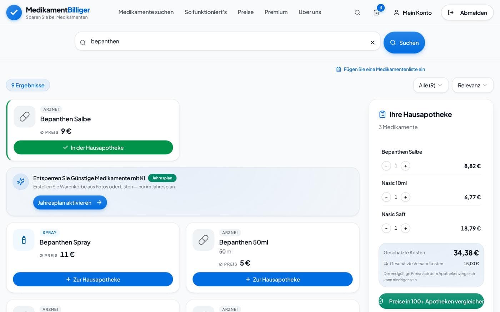This screenshot has width=500, height=312.
Task: Open the Hausapotheke list icon with badge
Action: pos(376,12)
